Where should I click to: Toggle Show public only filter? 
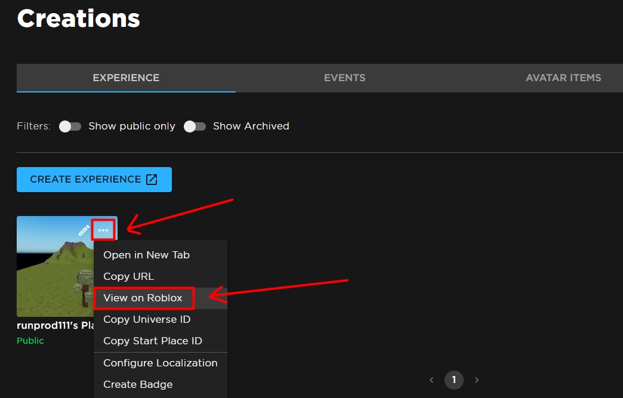point(70,127)
